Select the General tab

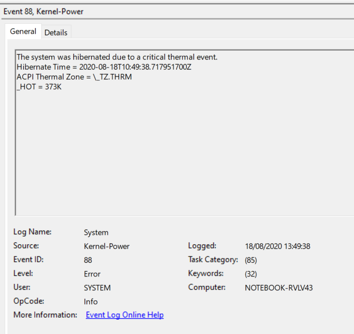point(23,31)
